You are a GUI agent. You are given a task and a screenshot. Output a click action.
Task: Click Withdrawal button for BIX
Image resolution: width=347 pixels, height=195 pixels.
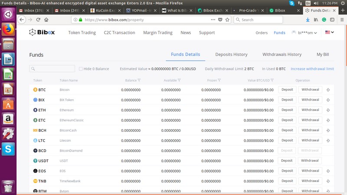[x=310, y=100]
